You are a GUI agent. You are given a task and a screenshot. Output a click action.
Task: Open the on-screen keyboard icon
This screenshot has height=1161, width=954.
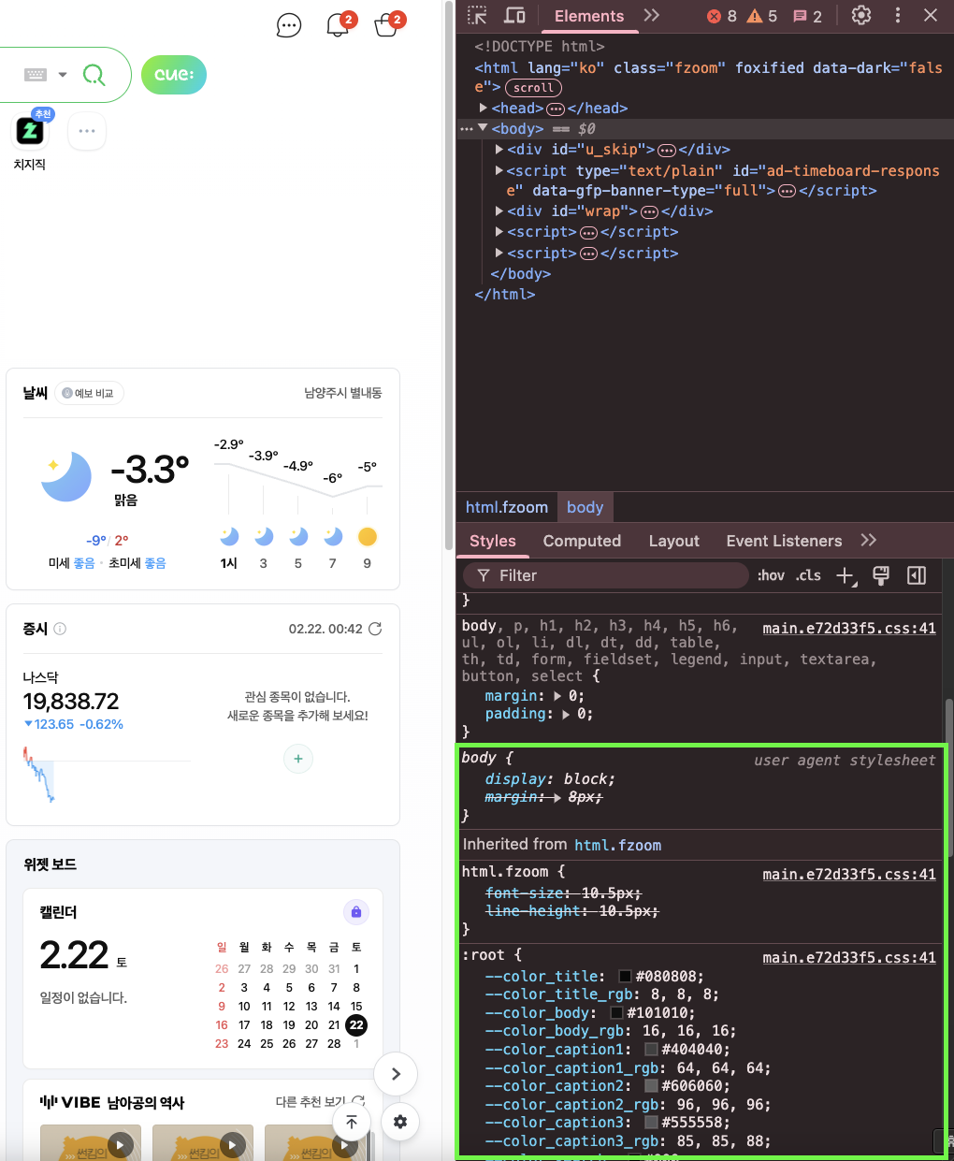point(36,75)
